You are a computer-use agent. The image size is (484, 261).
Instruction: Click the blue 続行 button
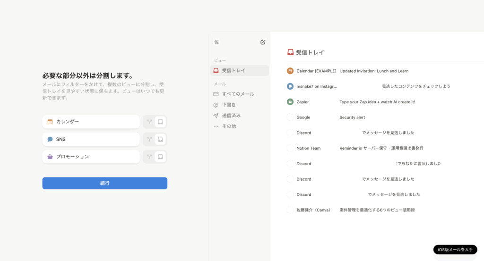coord(104,183)
